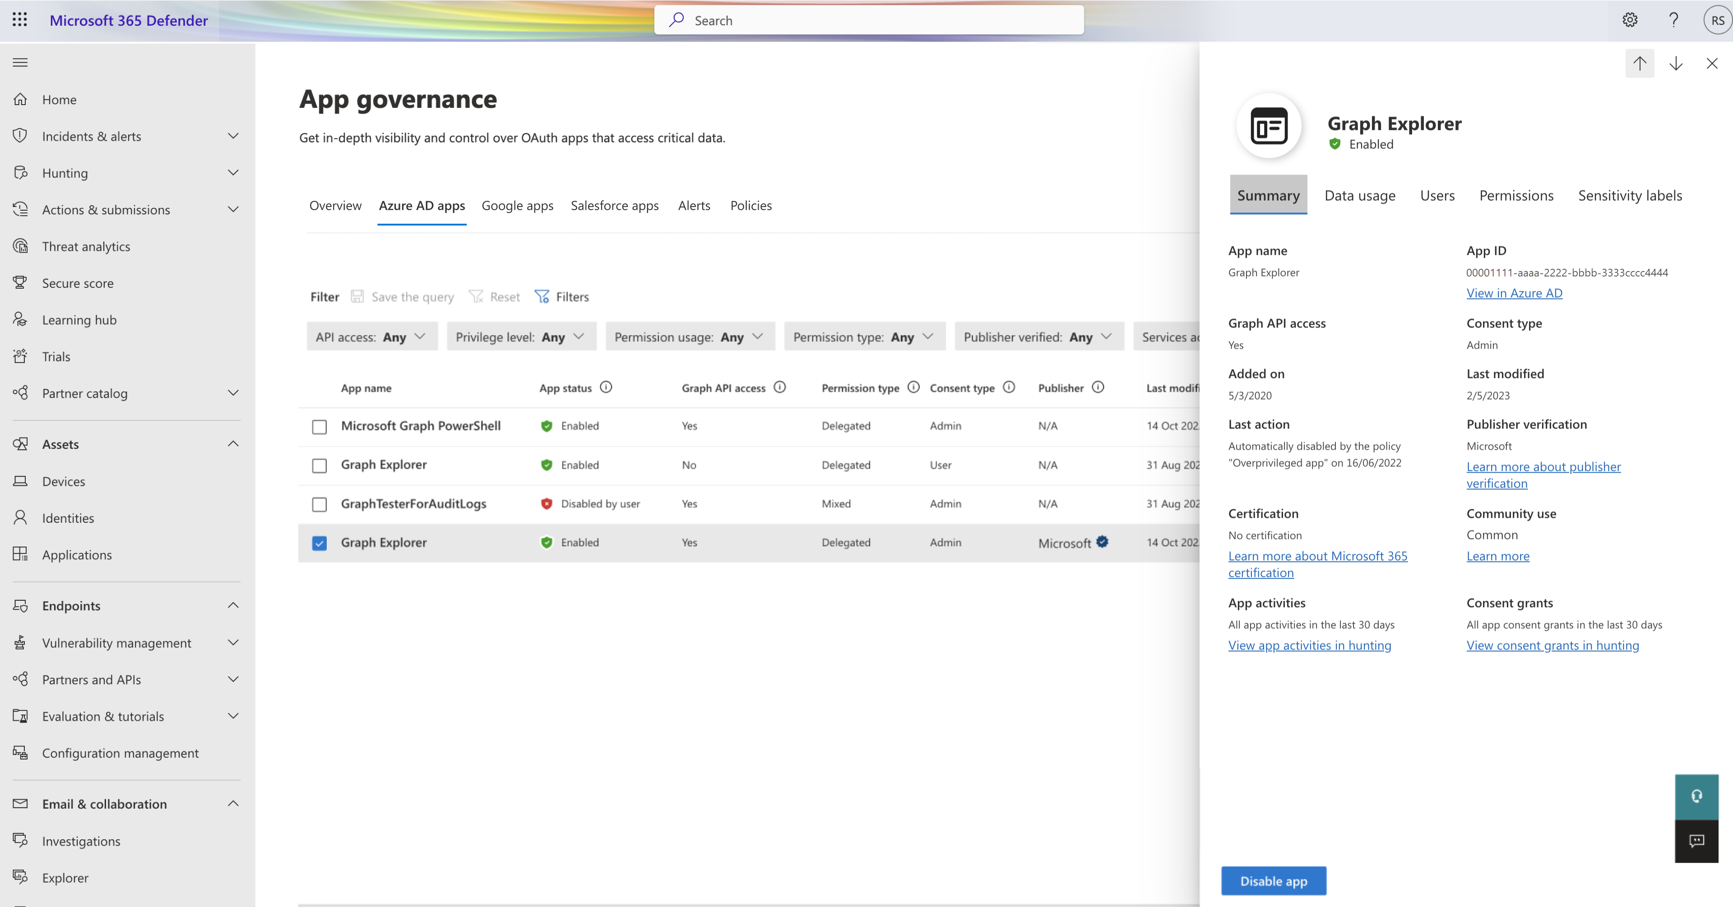Click the Microsoft Defender home icon
1733x907 pixels.
pos(21,98)
